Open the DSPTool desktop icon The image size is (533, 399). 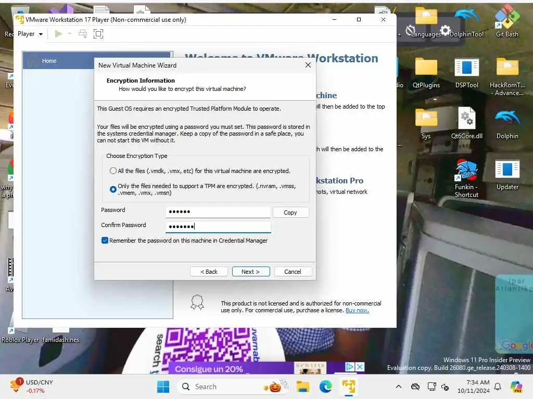click(x=467, y=73)
